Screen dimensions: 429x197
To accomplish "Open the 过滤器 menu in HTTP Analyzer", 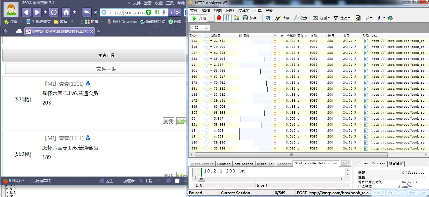I will 244,10.
